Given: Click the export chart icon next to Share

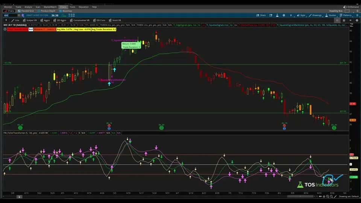Looking at the screenshot, I should pos(271,15).
